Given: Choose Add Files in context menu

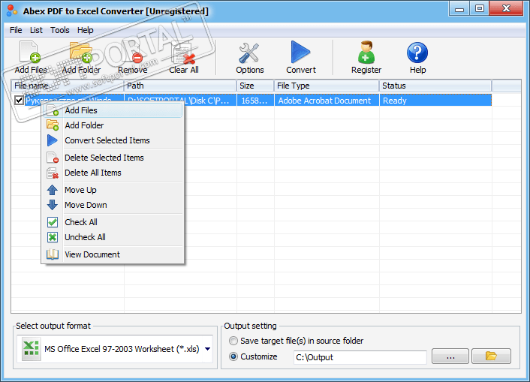Looking at the screenshot, I should point(113,110).
